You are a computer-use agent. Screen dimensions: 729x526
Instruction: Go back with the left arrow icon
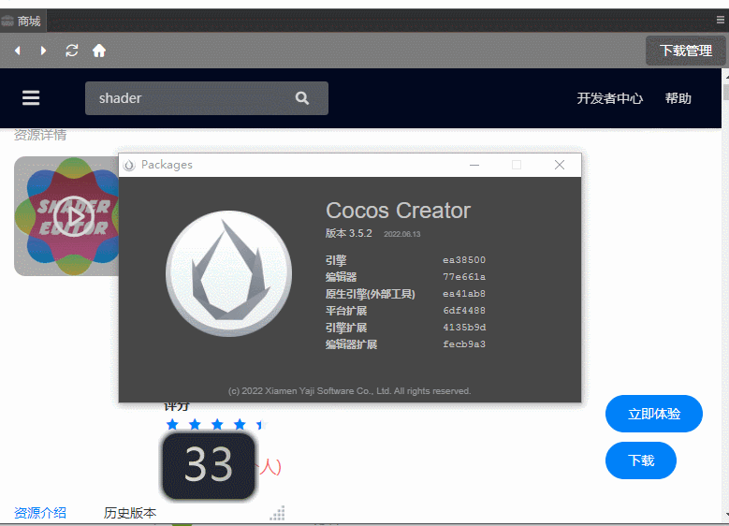point(18,51)
